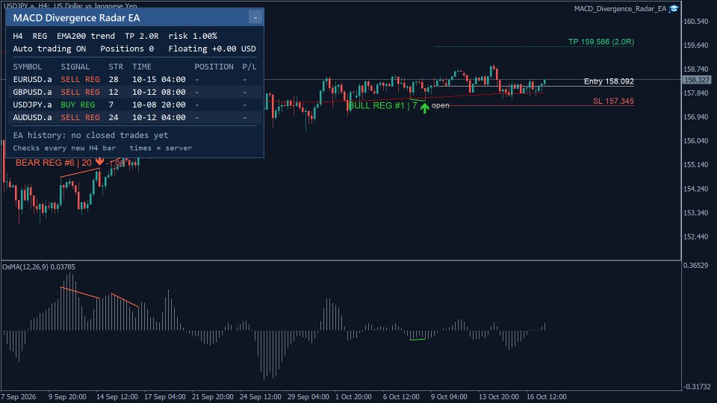
Task: Click the OsMA(12,26,9) indicator label
Action: tap(38, 267)
